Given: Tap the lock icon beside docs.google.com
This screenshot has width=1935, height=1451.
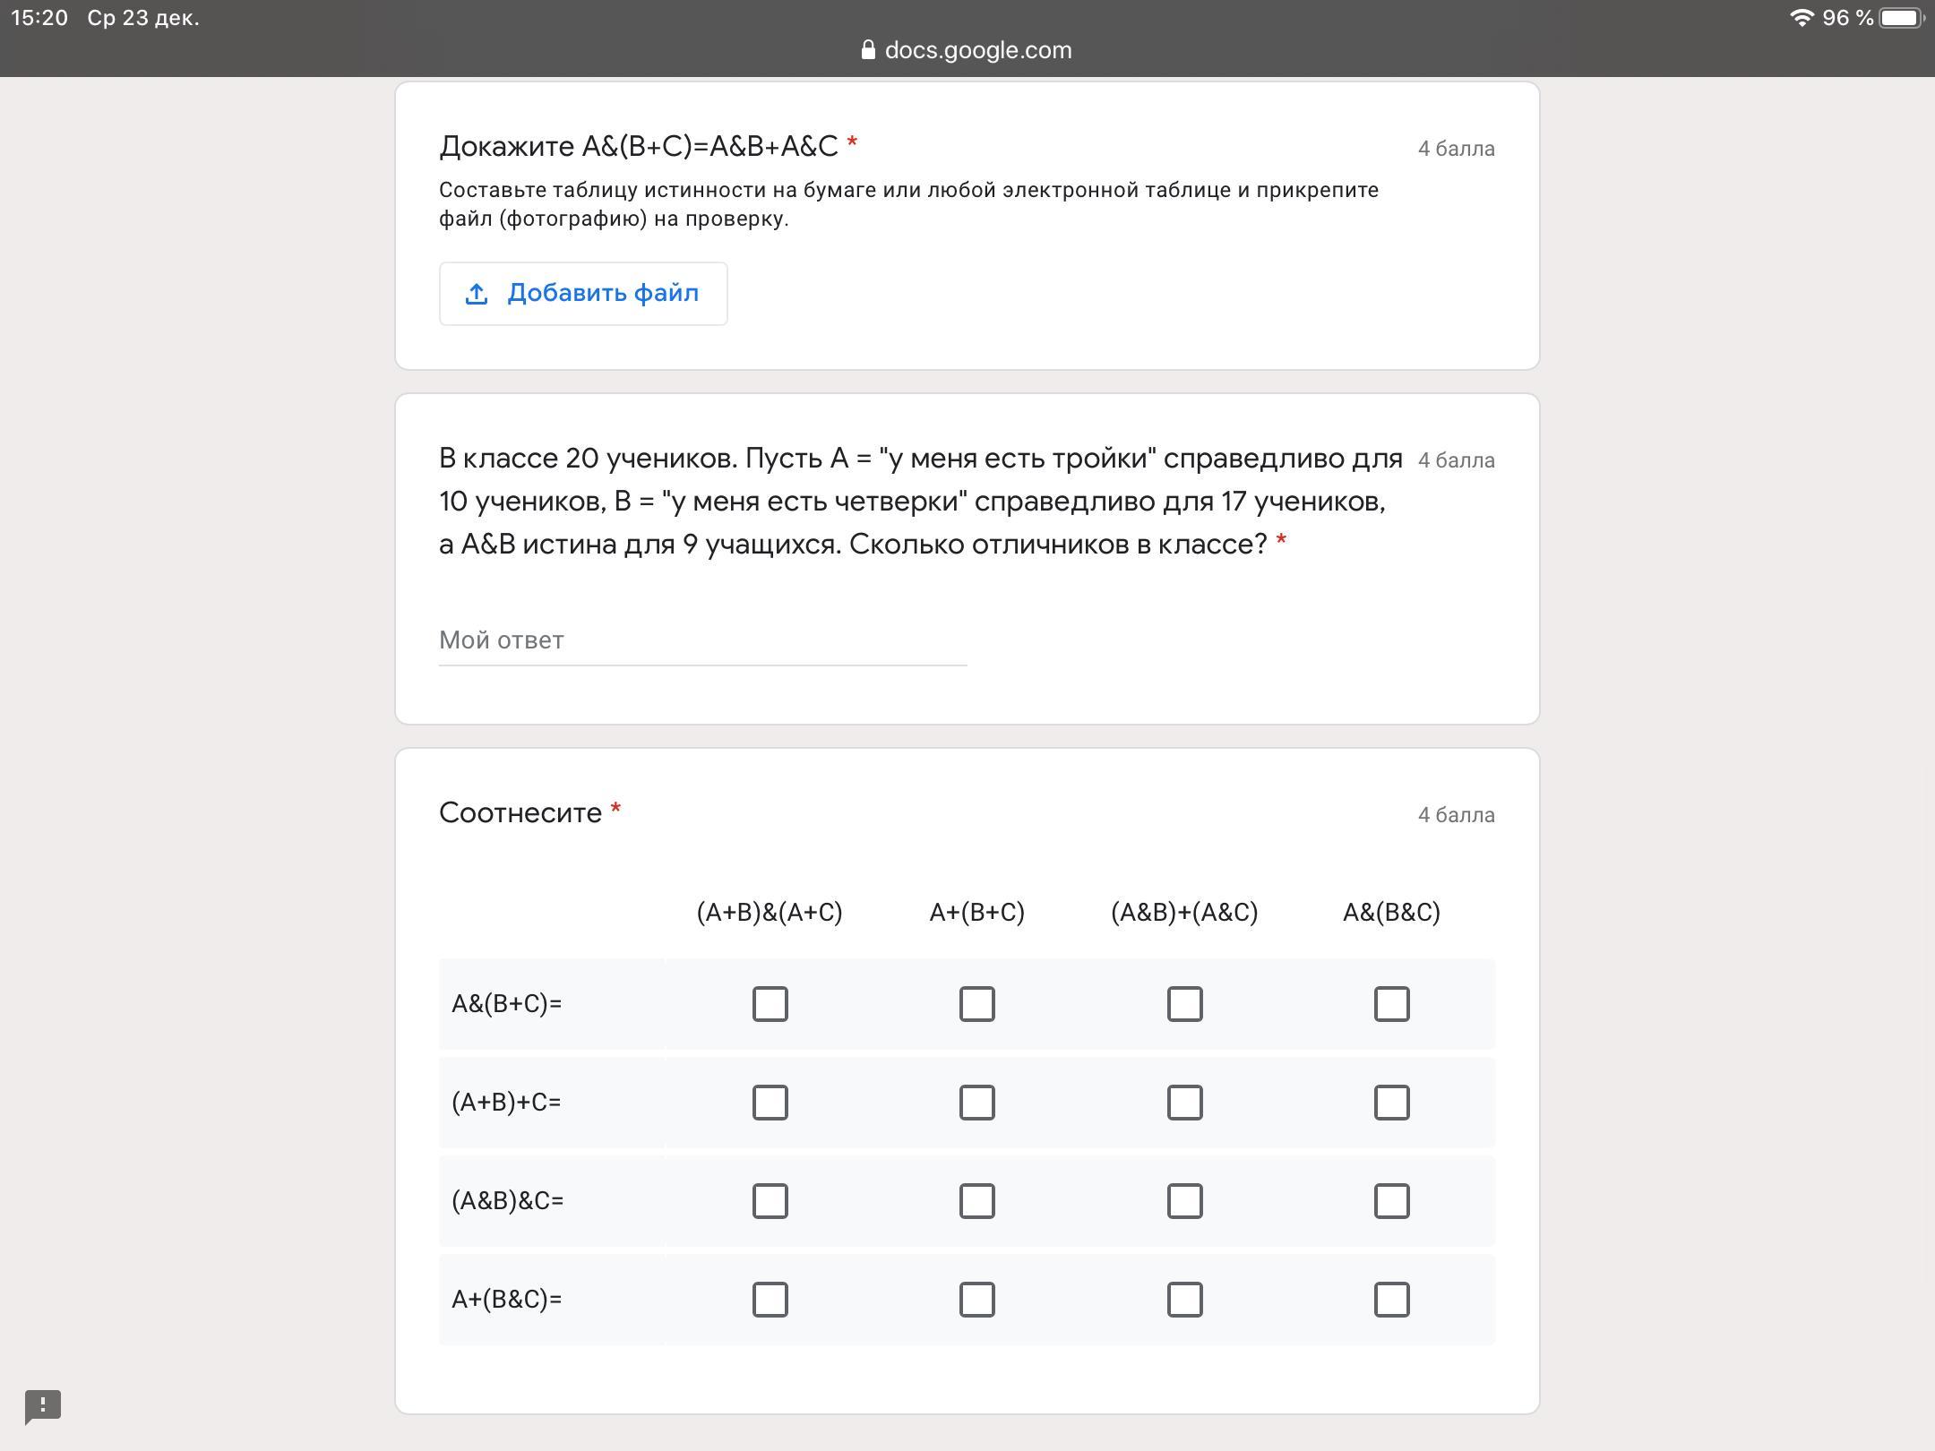Looking at the screenshot, I should click(867, 50).
